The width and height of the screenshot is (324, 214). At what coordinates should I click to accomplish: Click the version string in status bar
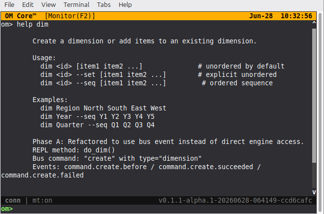(235, 200)
